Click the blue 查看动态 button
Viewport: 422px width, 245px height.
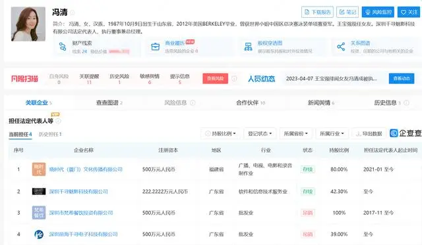tap(402, 79)
